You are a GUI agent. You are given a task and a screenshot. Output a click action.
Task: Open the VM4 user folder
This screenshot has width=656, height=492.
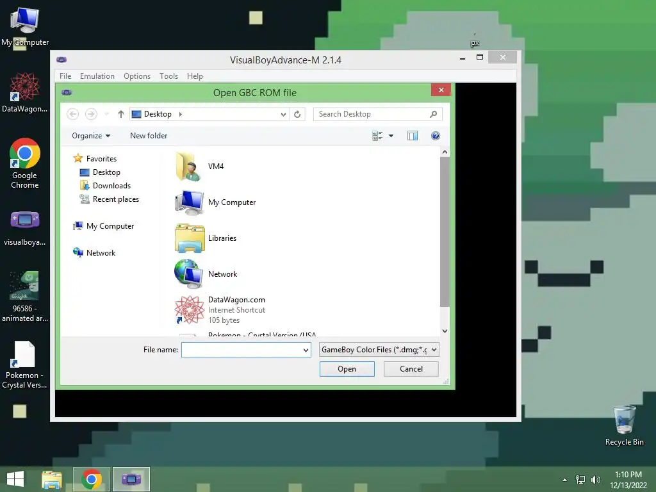click(189, 167)
